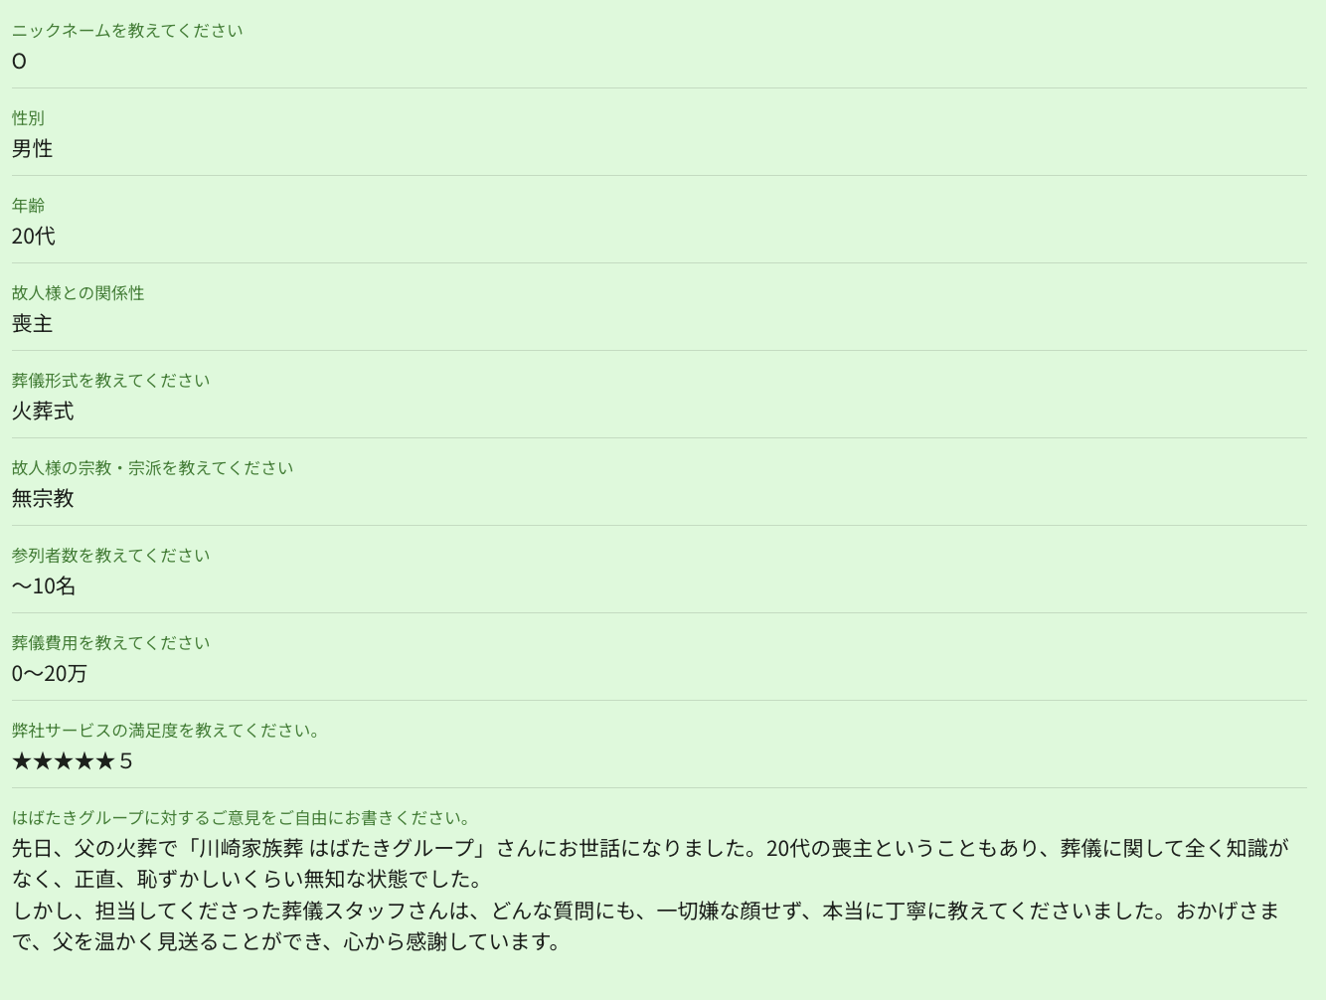Click the 葬儀費用を教えてください label
Screen dimensions: 1326x1000
(110, 643)
